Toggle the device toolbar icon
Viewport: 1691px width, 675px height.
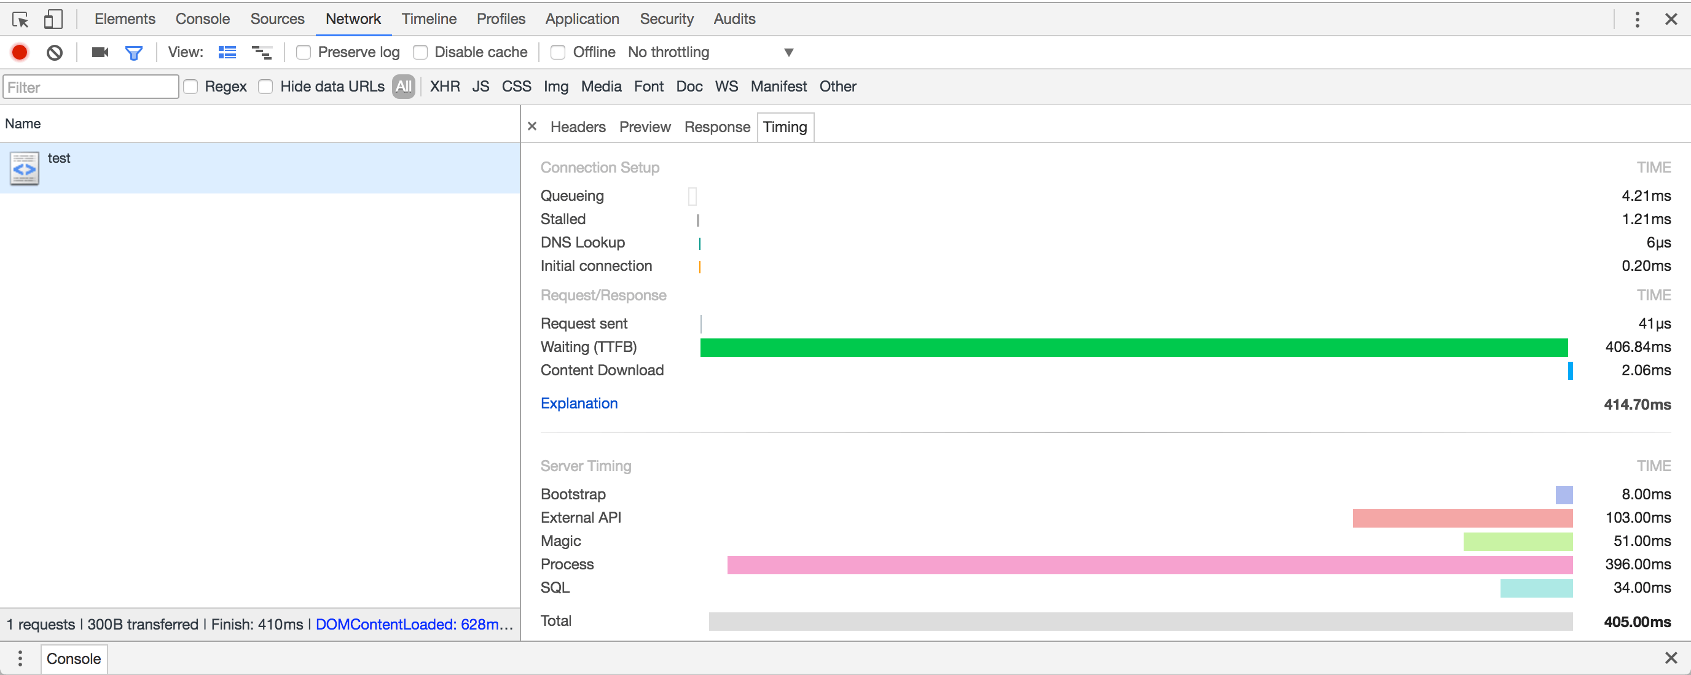[53, 19]
